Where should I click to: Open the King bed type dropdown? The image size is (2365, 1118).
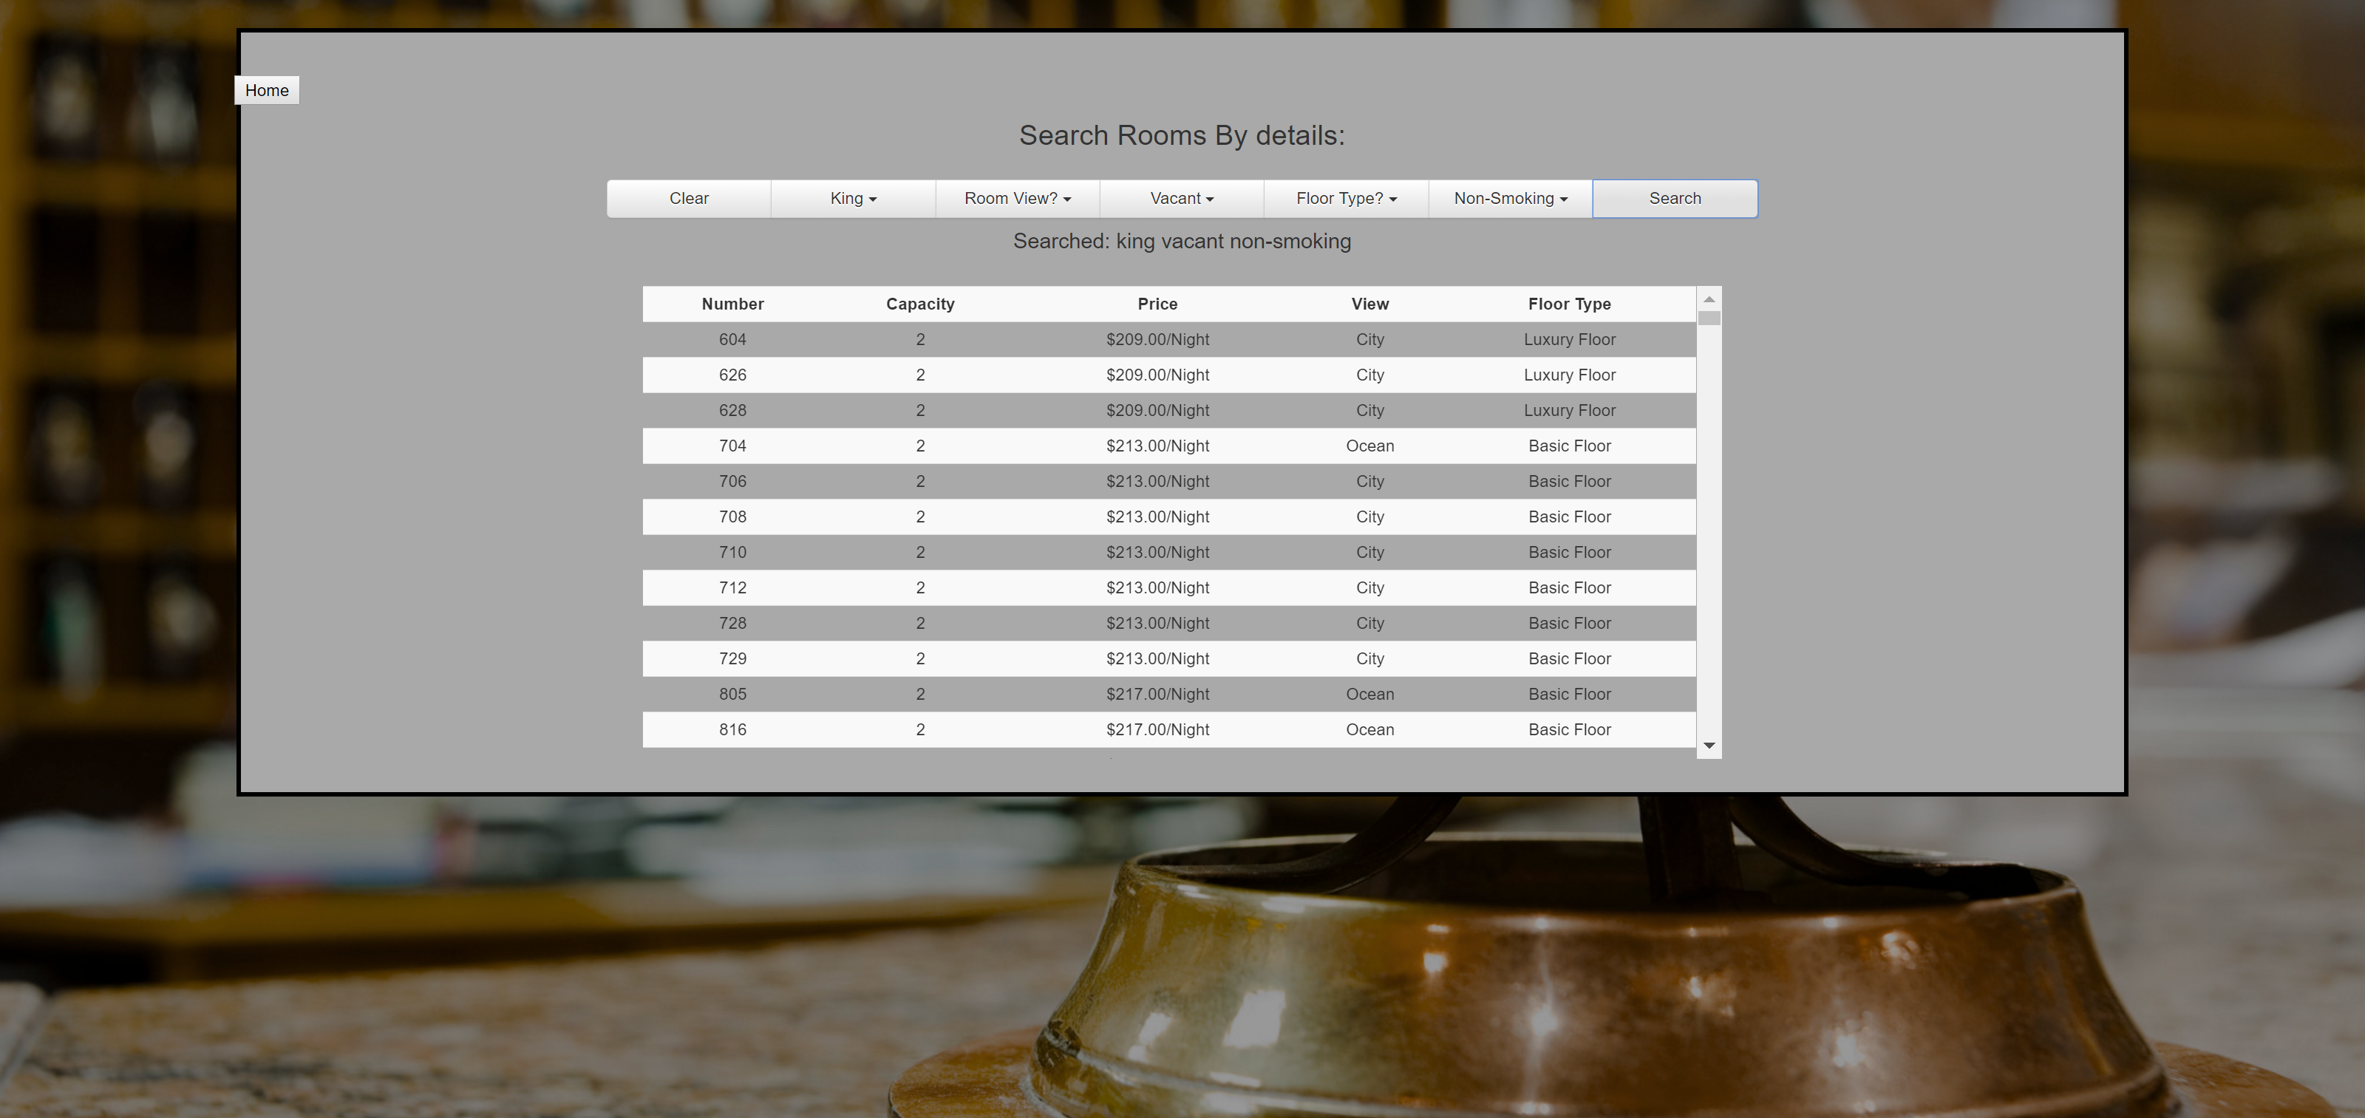coord(853,198)
